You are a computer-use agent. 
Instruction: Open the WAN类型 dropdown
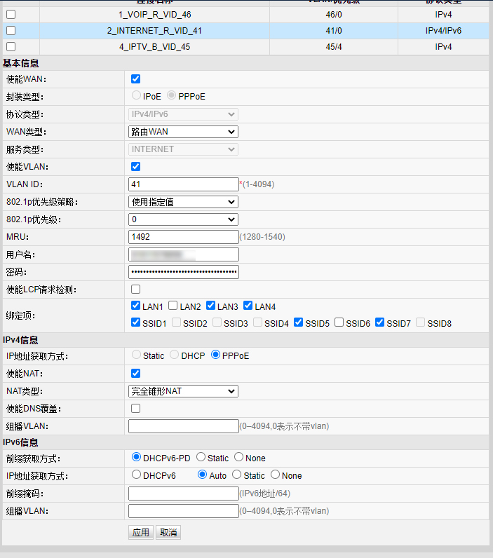(183, 132)
